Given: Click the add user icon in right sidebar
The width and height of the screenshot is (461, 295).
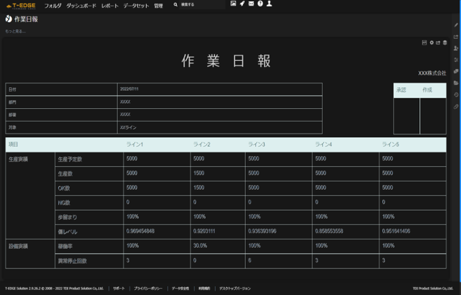Looking at the screenshot, I should point(455,49).
